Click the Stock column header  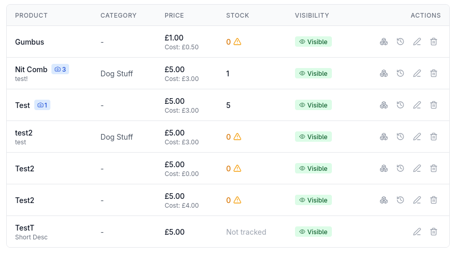click(237, 16)
